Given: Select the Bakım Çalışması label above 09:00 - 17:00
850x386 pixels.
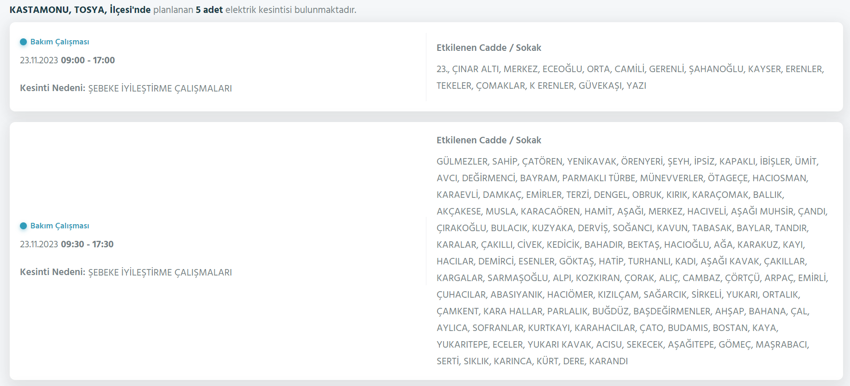Looking at the screenshot, I should click(60, 42).
